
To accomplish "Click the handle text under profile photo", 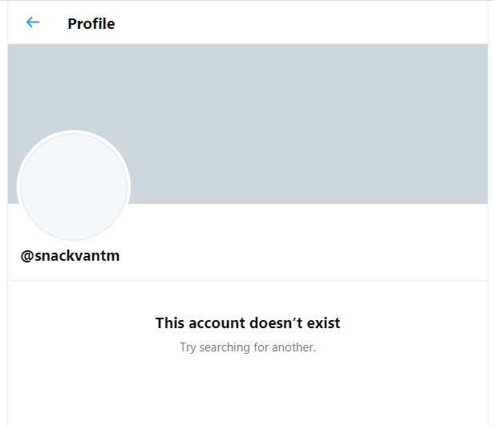I will [70, 256].
